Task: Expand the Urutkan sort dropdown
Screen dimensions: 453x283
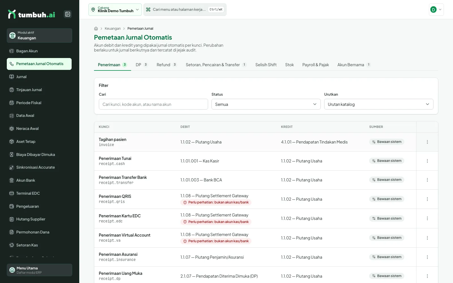Action: 379,104
